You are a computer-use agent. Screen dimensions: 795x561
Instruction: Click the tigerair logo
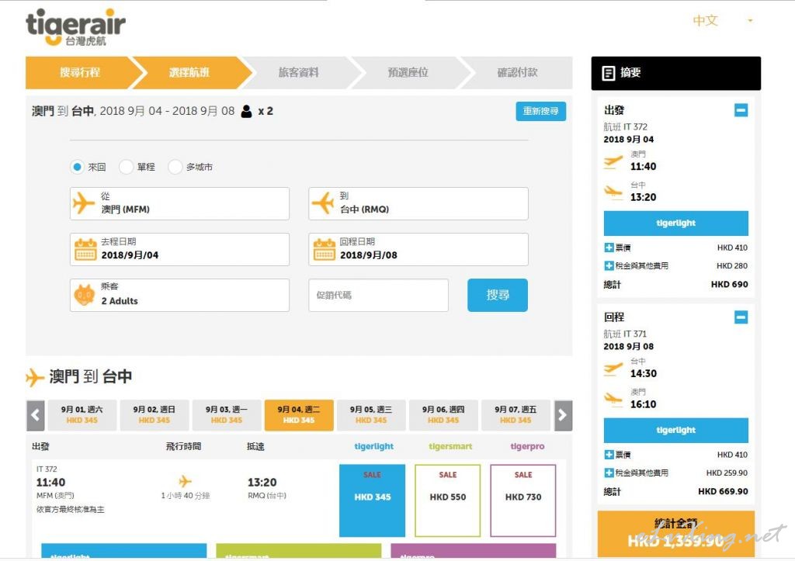[75, 27]
